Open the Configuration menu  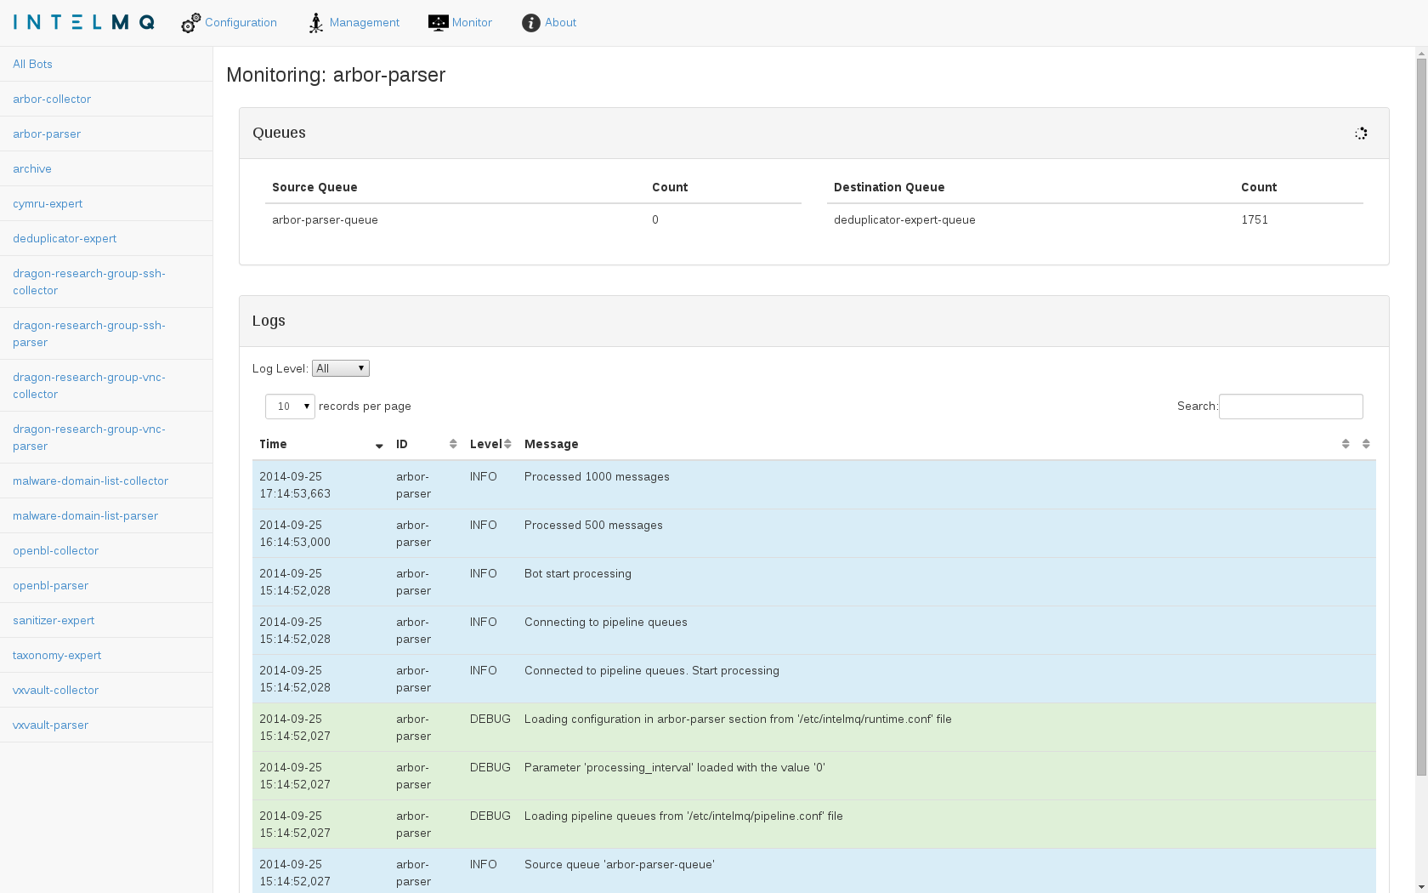229,23
